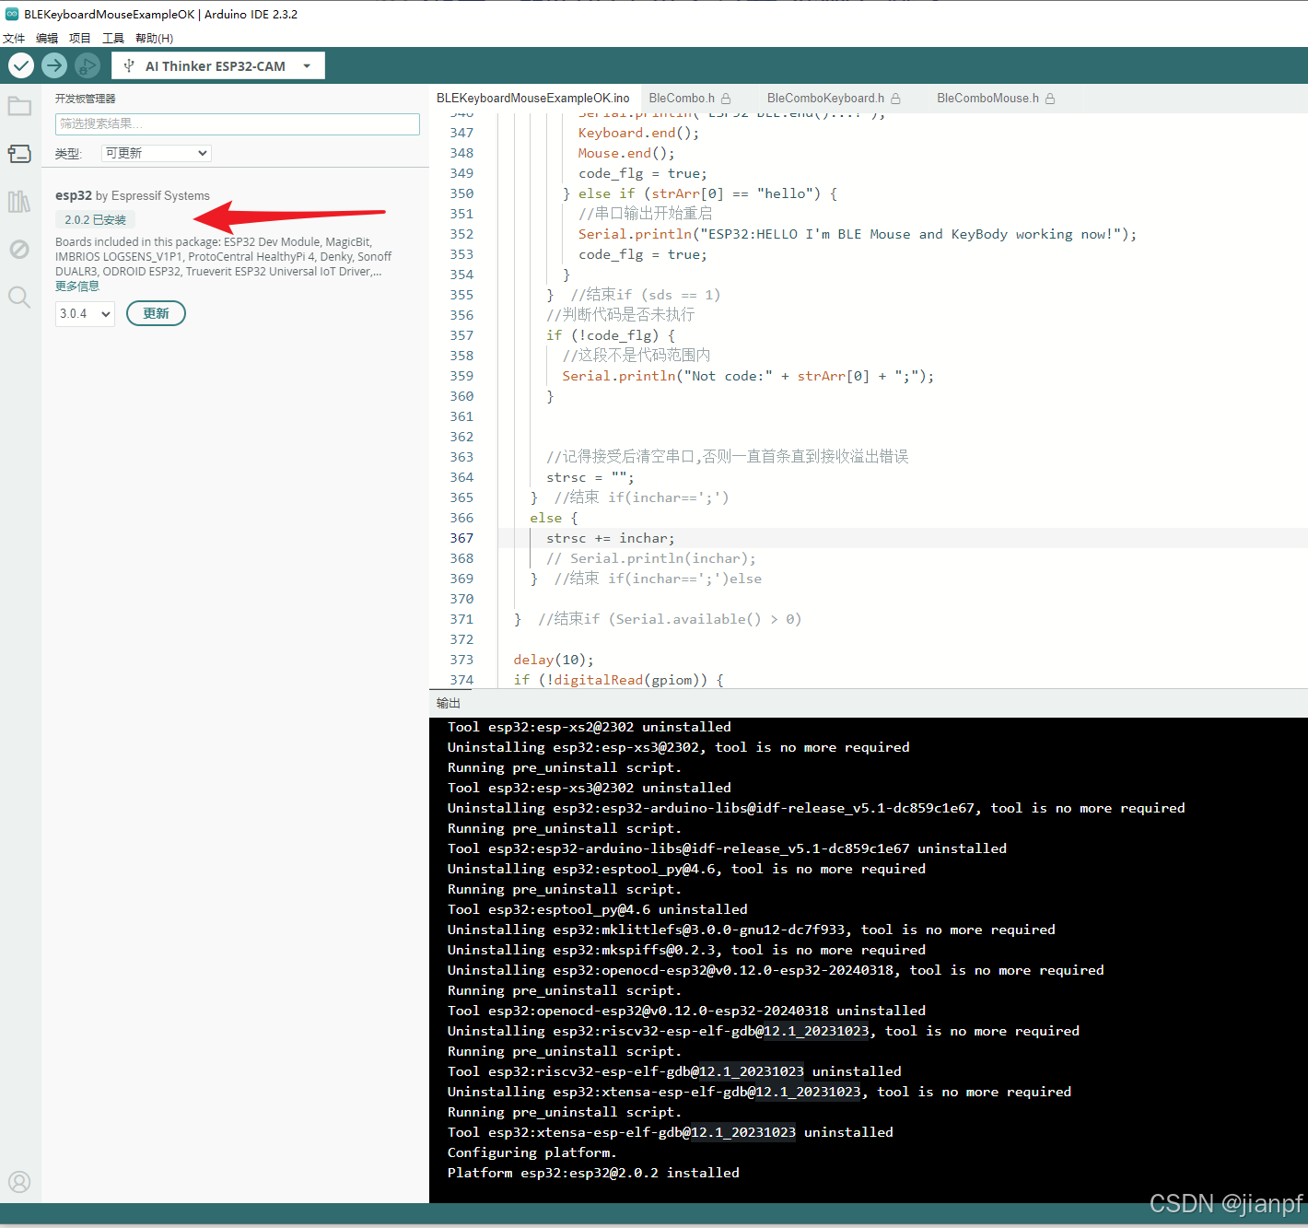Click the 更新 update button

pos(156,313)
